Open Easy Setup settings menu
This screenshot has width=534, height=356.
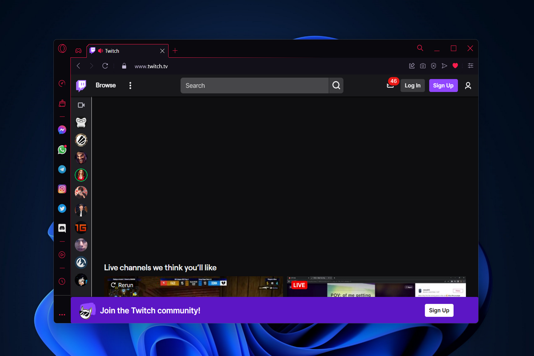471,66
